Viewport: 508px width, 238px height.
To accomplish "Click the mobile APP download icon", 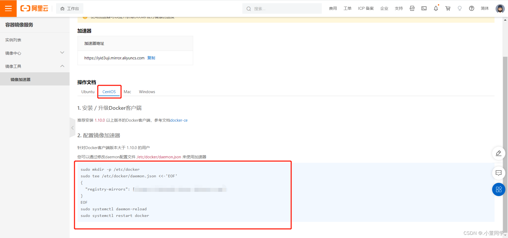I will point(412,8).
